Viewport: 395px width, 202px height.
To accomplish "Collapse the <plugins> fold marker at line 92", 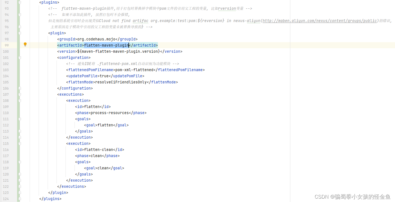I will [20, 2].
